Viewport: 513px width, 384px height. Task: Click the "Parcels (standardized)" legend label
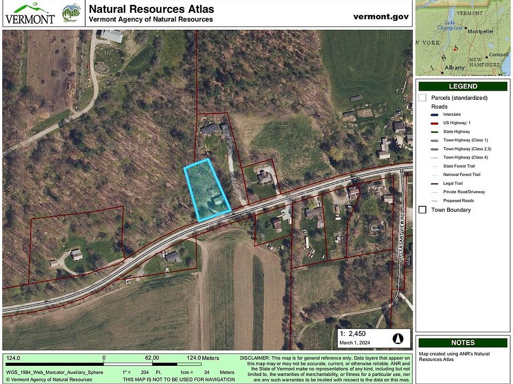pos(460,98)
